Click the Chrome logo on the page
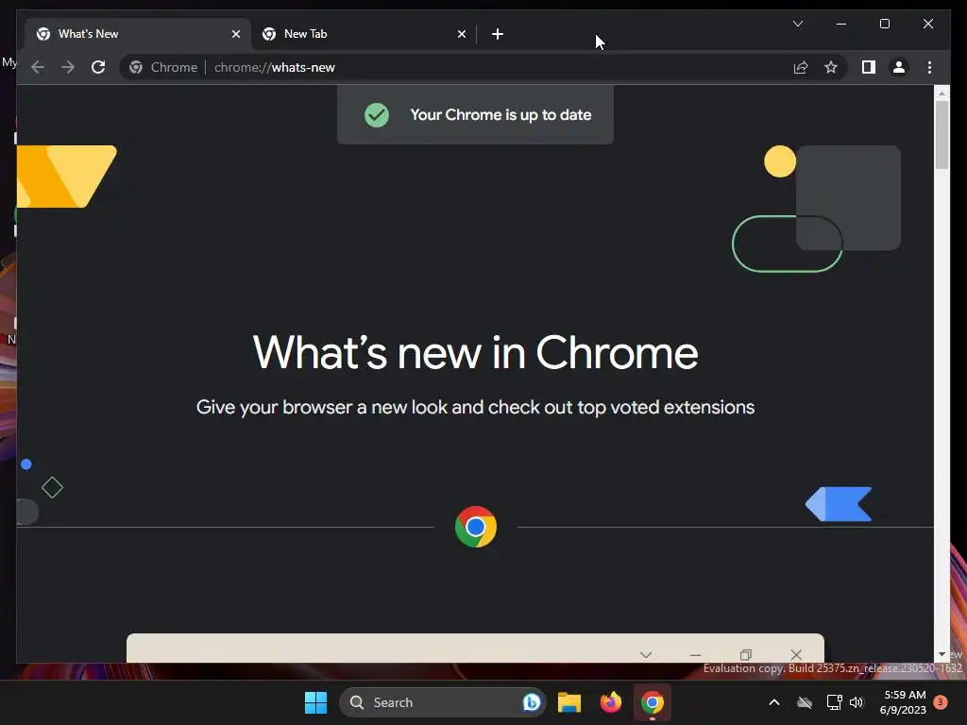This screenshot has width=967, height=725. point(476,527)
